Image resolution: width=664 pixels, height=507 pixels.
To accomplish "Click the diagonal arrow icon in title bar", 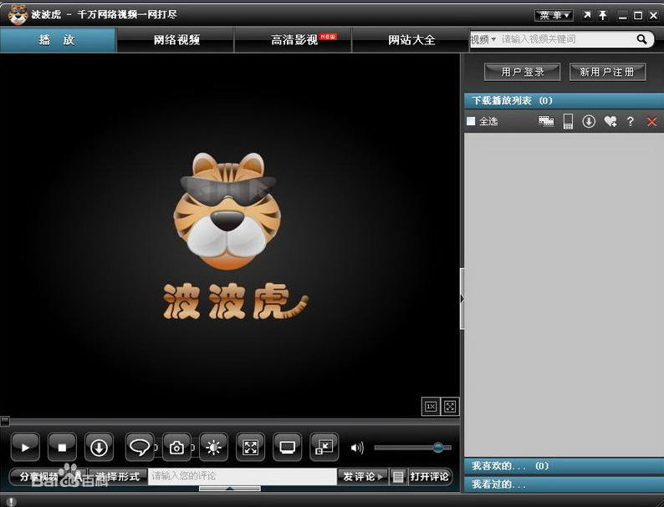I will [x=587, y=16].
